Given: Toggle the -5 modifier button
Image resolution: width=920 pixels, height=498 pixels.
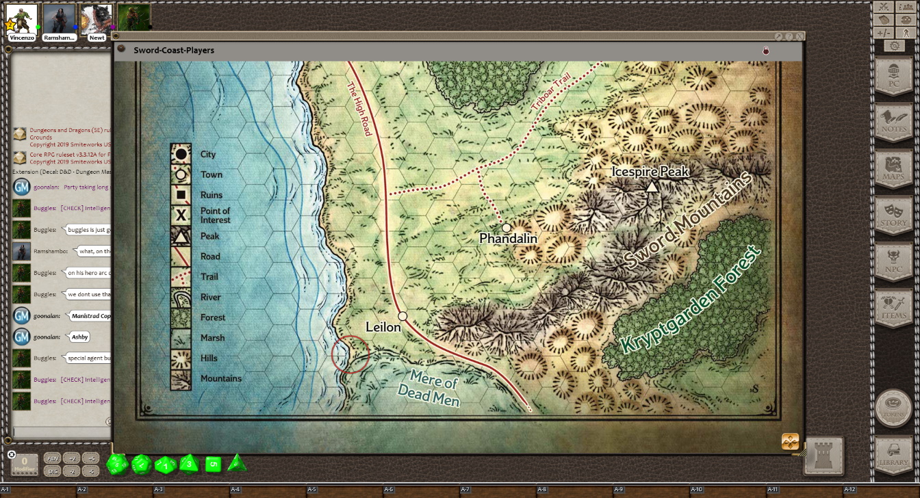Looking at the screenshot, I should 90,471.
